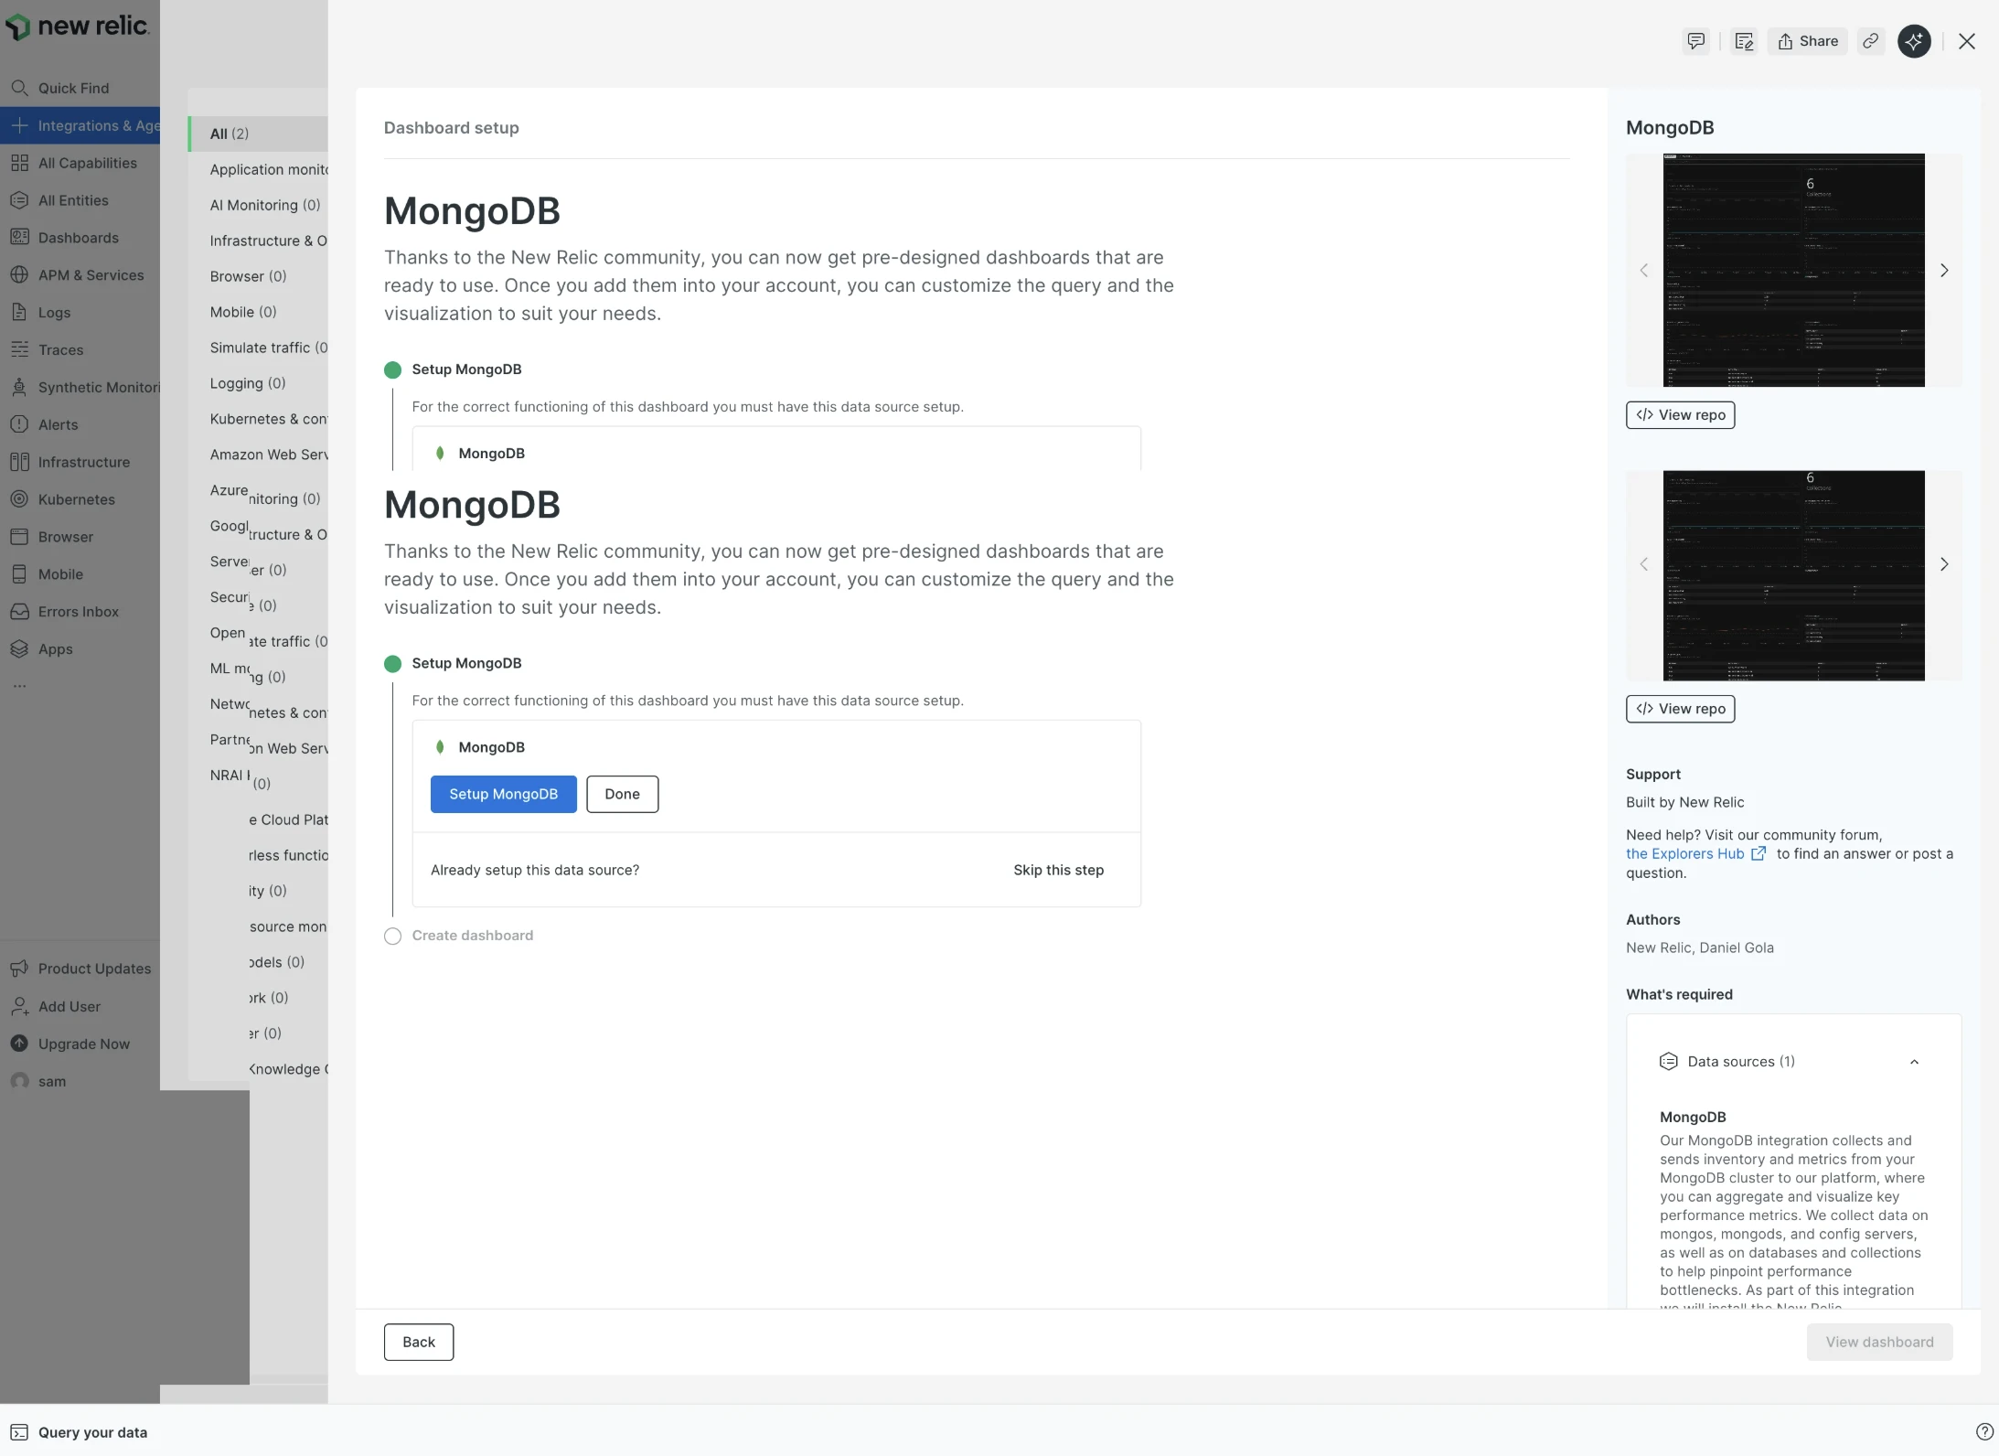Open Product Updates
This screenshot has height=1456, width=1999.
[x=80, y=969]
